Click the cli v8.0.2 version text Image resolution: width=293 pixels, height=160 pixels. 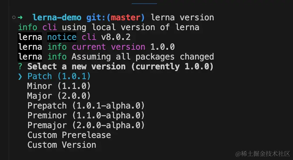click(106, 37)
